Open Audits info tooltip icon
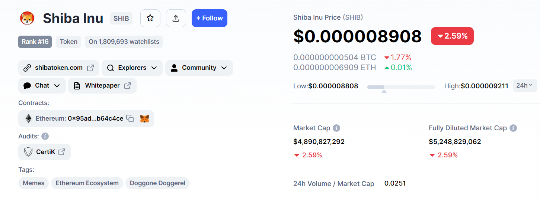540x206 pixels. [x=45, y=136]
